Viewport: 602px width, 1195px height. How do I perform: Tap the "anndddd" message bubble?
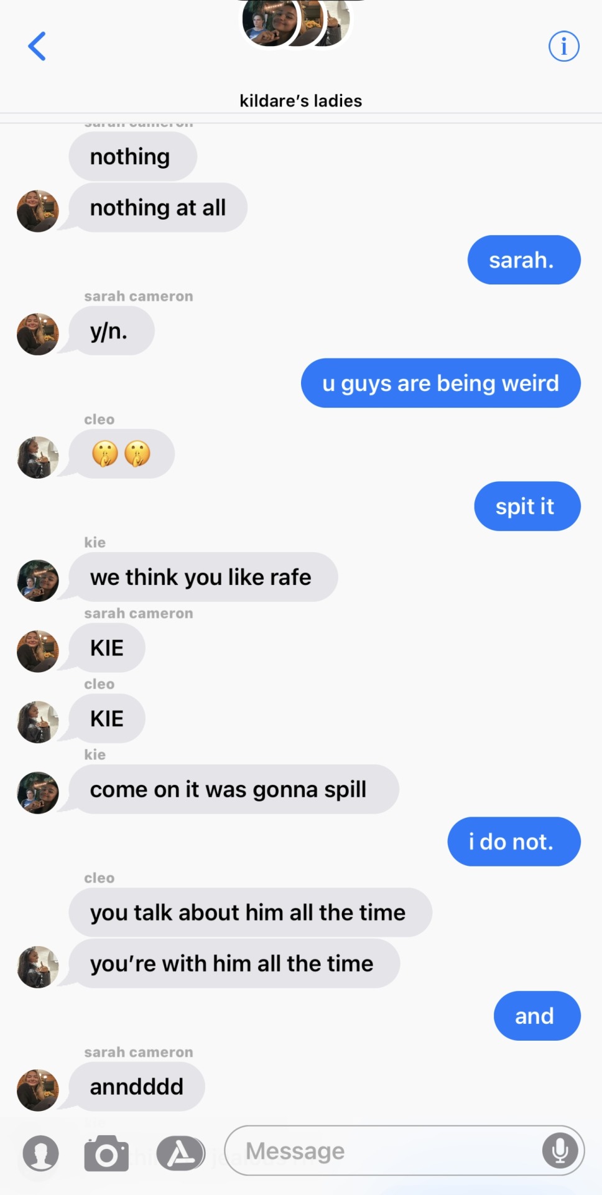(137, 1087)
